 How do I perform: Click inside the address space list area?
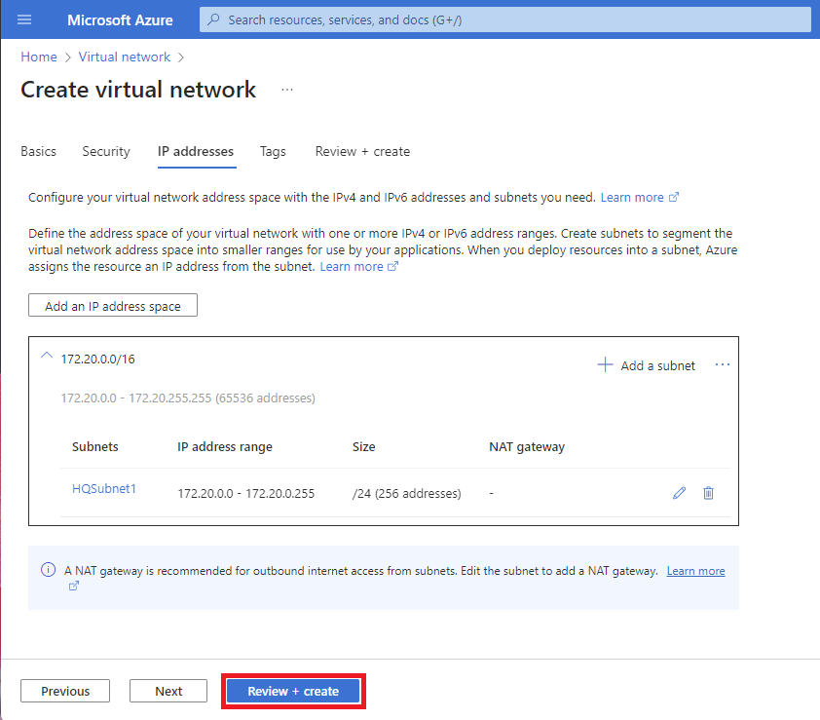(x=384, y=431)
